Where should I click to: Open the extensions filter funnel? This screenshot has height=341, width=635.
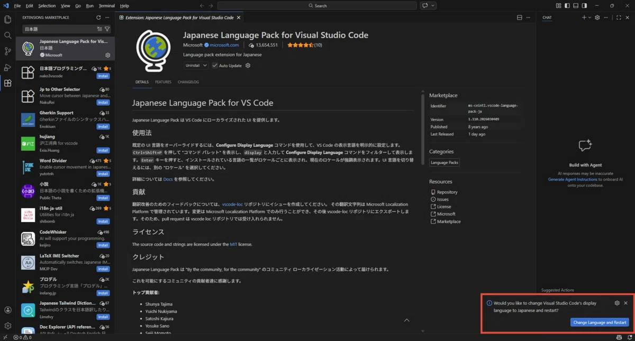pos(107,29)
